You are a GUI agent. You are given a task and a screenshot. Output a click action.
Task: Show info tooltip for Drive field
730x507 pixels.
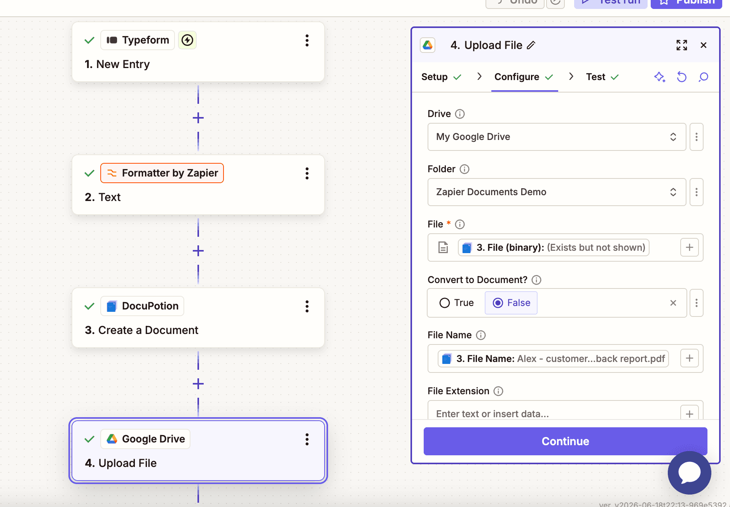tap(460, 114)
